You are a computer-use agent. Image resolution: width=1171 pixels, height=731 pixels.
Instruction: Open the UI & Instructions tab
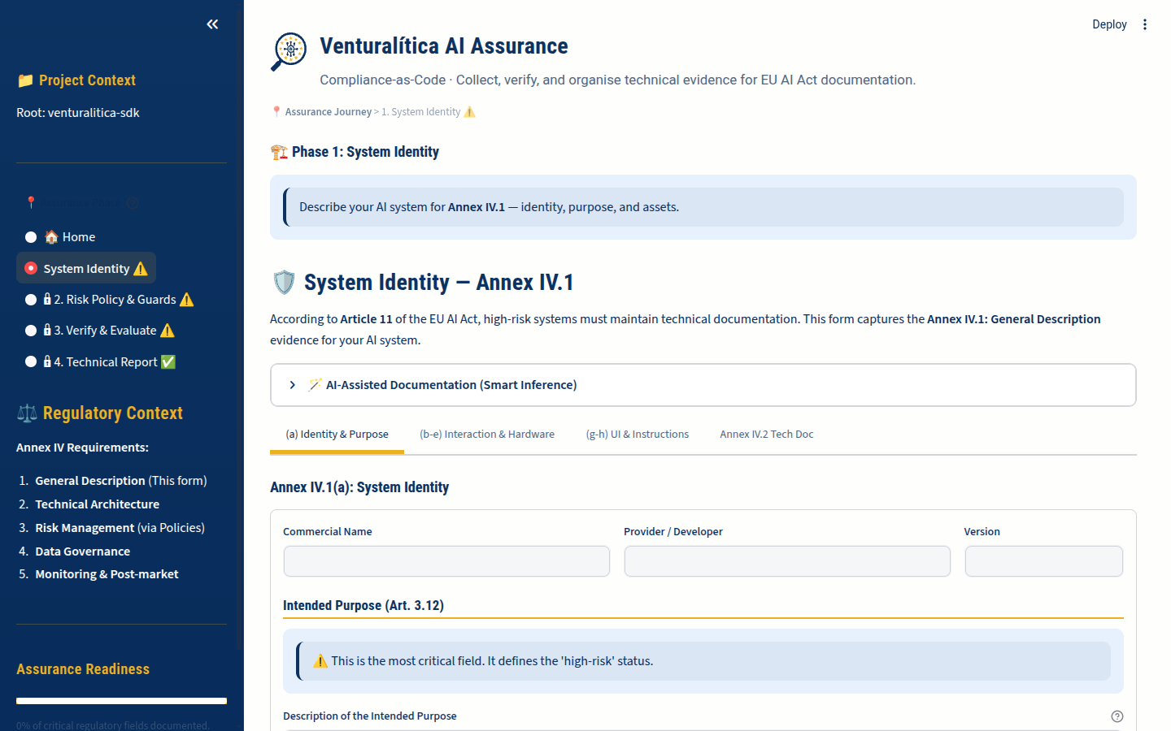(637, 435)
